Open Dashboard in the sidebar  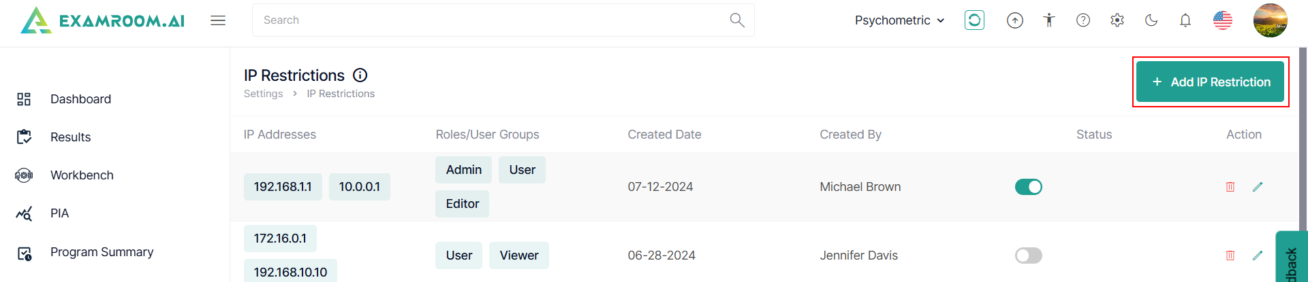[x=80, y=99]
